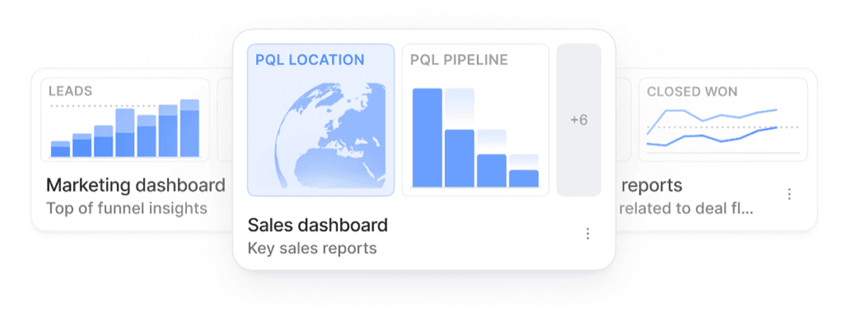Select the PQL LOCATION report tile label
The width and height of the screenshot is (844, 329).
310,60
